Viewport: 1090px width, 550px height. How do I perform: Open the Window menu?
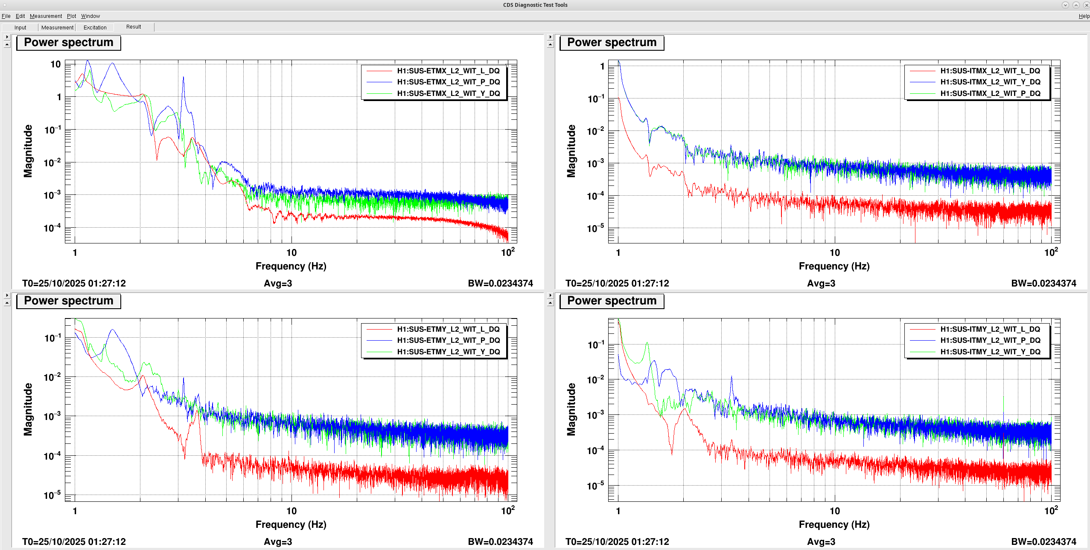(90, 16)
